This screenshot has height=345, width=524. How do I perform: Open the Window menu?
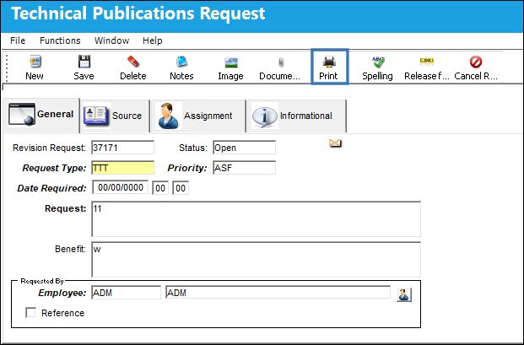click(x=111, y=40)
